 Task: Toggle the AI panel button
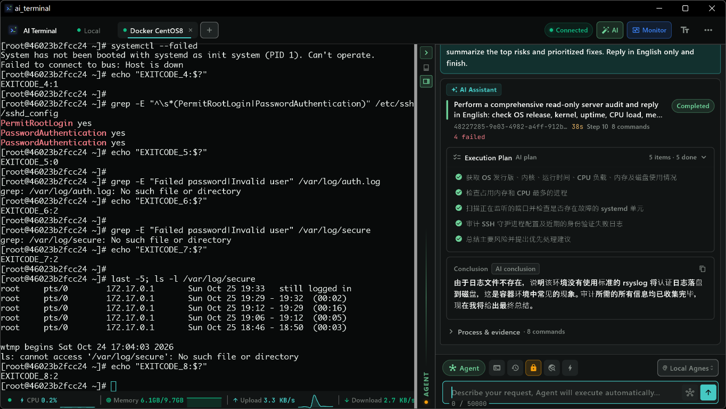click(x=610, y=30)
